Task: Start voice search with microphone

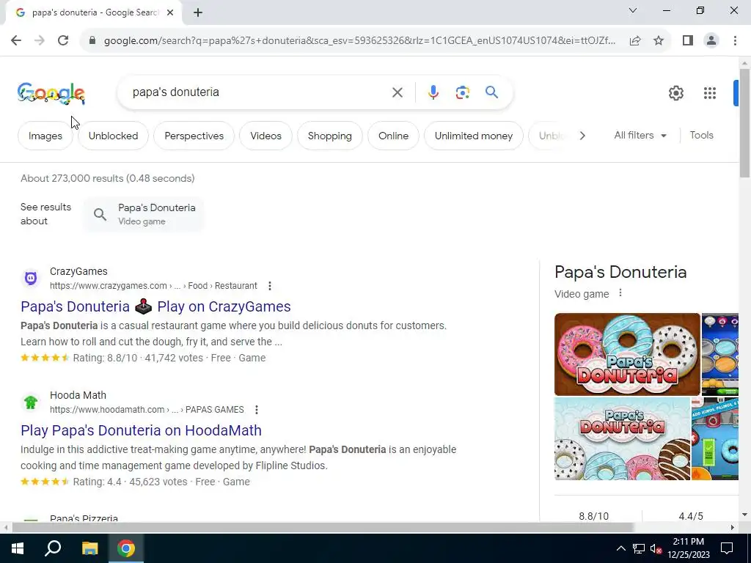Action: (433, 92)
